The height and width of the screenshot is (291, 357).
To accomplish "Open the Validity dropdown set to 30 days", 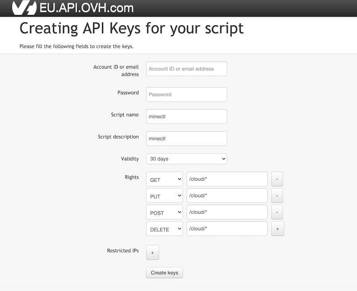I will (187, 159).
